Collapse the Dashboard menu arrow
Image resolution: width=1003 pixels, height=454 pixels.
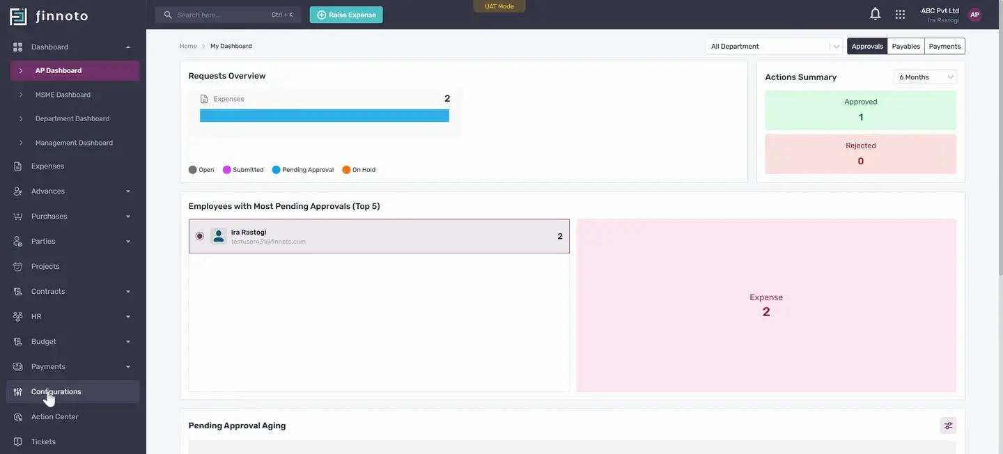click(x=128, y=47)
